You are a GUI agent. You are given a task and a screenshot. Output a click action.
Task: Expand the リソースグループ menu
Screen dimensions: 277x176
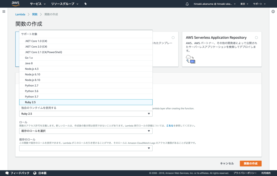[x=65, y=4]
